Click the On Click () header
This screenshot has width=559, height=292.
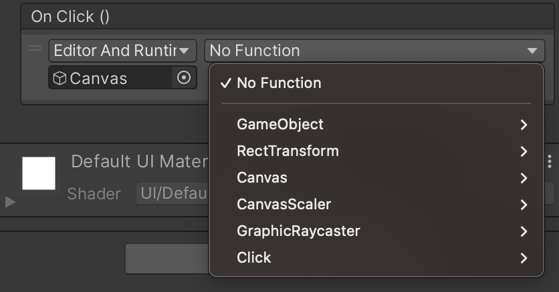pos(70,17)
